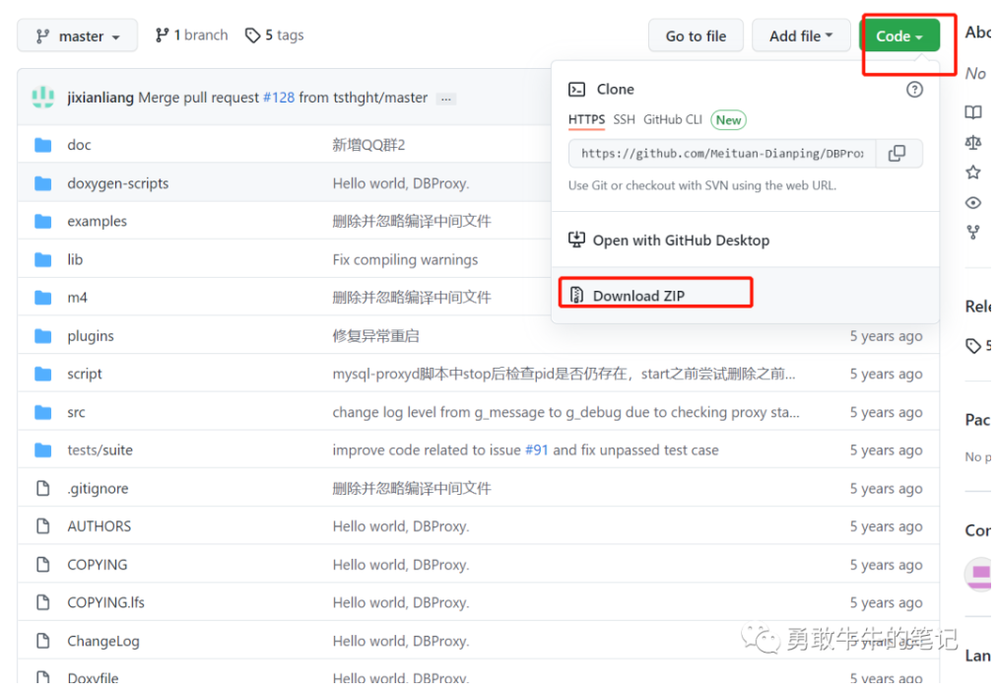Image resolution: width=997 pixels, height=693 pixels.
Task: Click the watchers eye icon in sidebar
Action: [x=972, y=203]
